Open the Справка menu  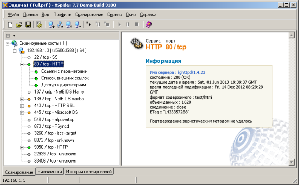[x=148, y=15]
